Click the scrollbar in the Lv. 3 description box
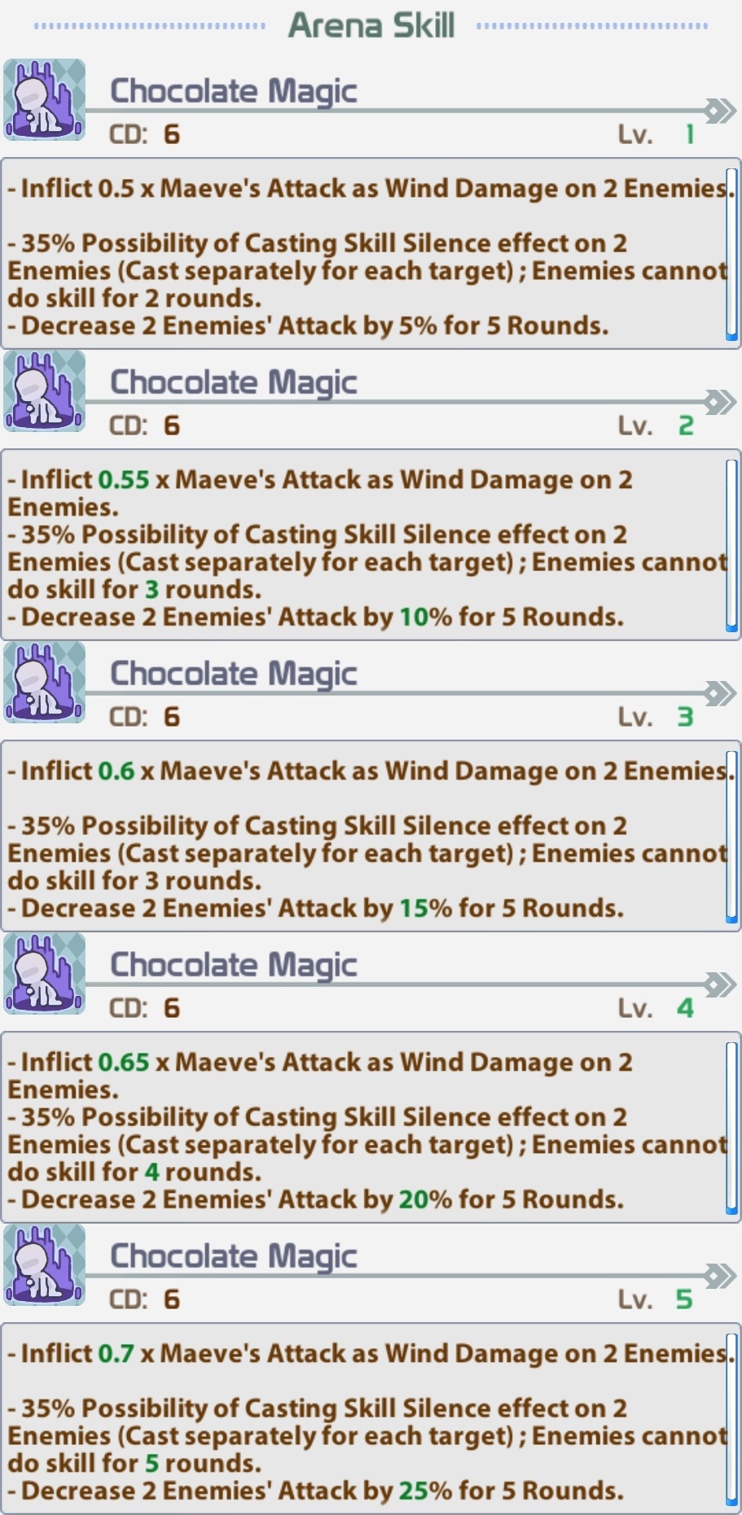Screen dimensions: 742x1515 (x=731, y=836)
